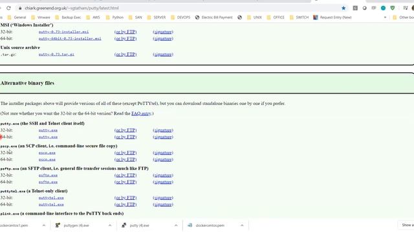
Task: Download the 32-bit psftp.exe
Action: coord(48,175)
